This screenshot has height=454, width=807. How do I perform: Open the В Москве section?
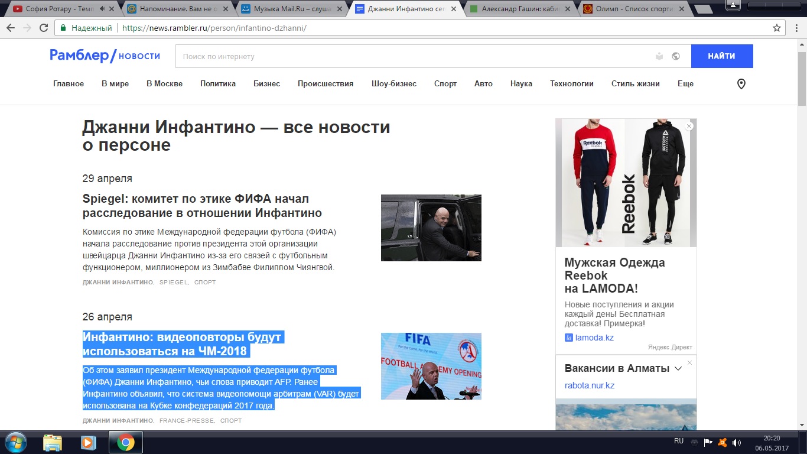(164, 84)
